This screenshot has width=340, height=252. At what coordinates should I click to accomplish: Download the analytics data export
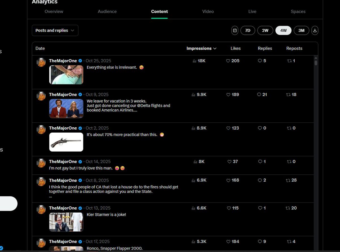coord(315,30)
